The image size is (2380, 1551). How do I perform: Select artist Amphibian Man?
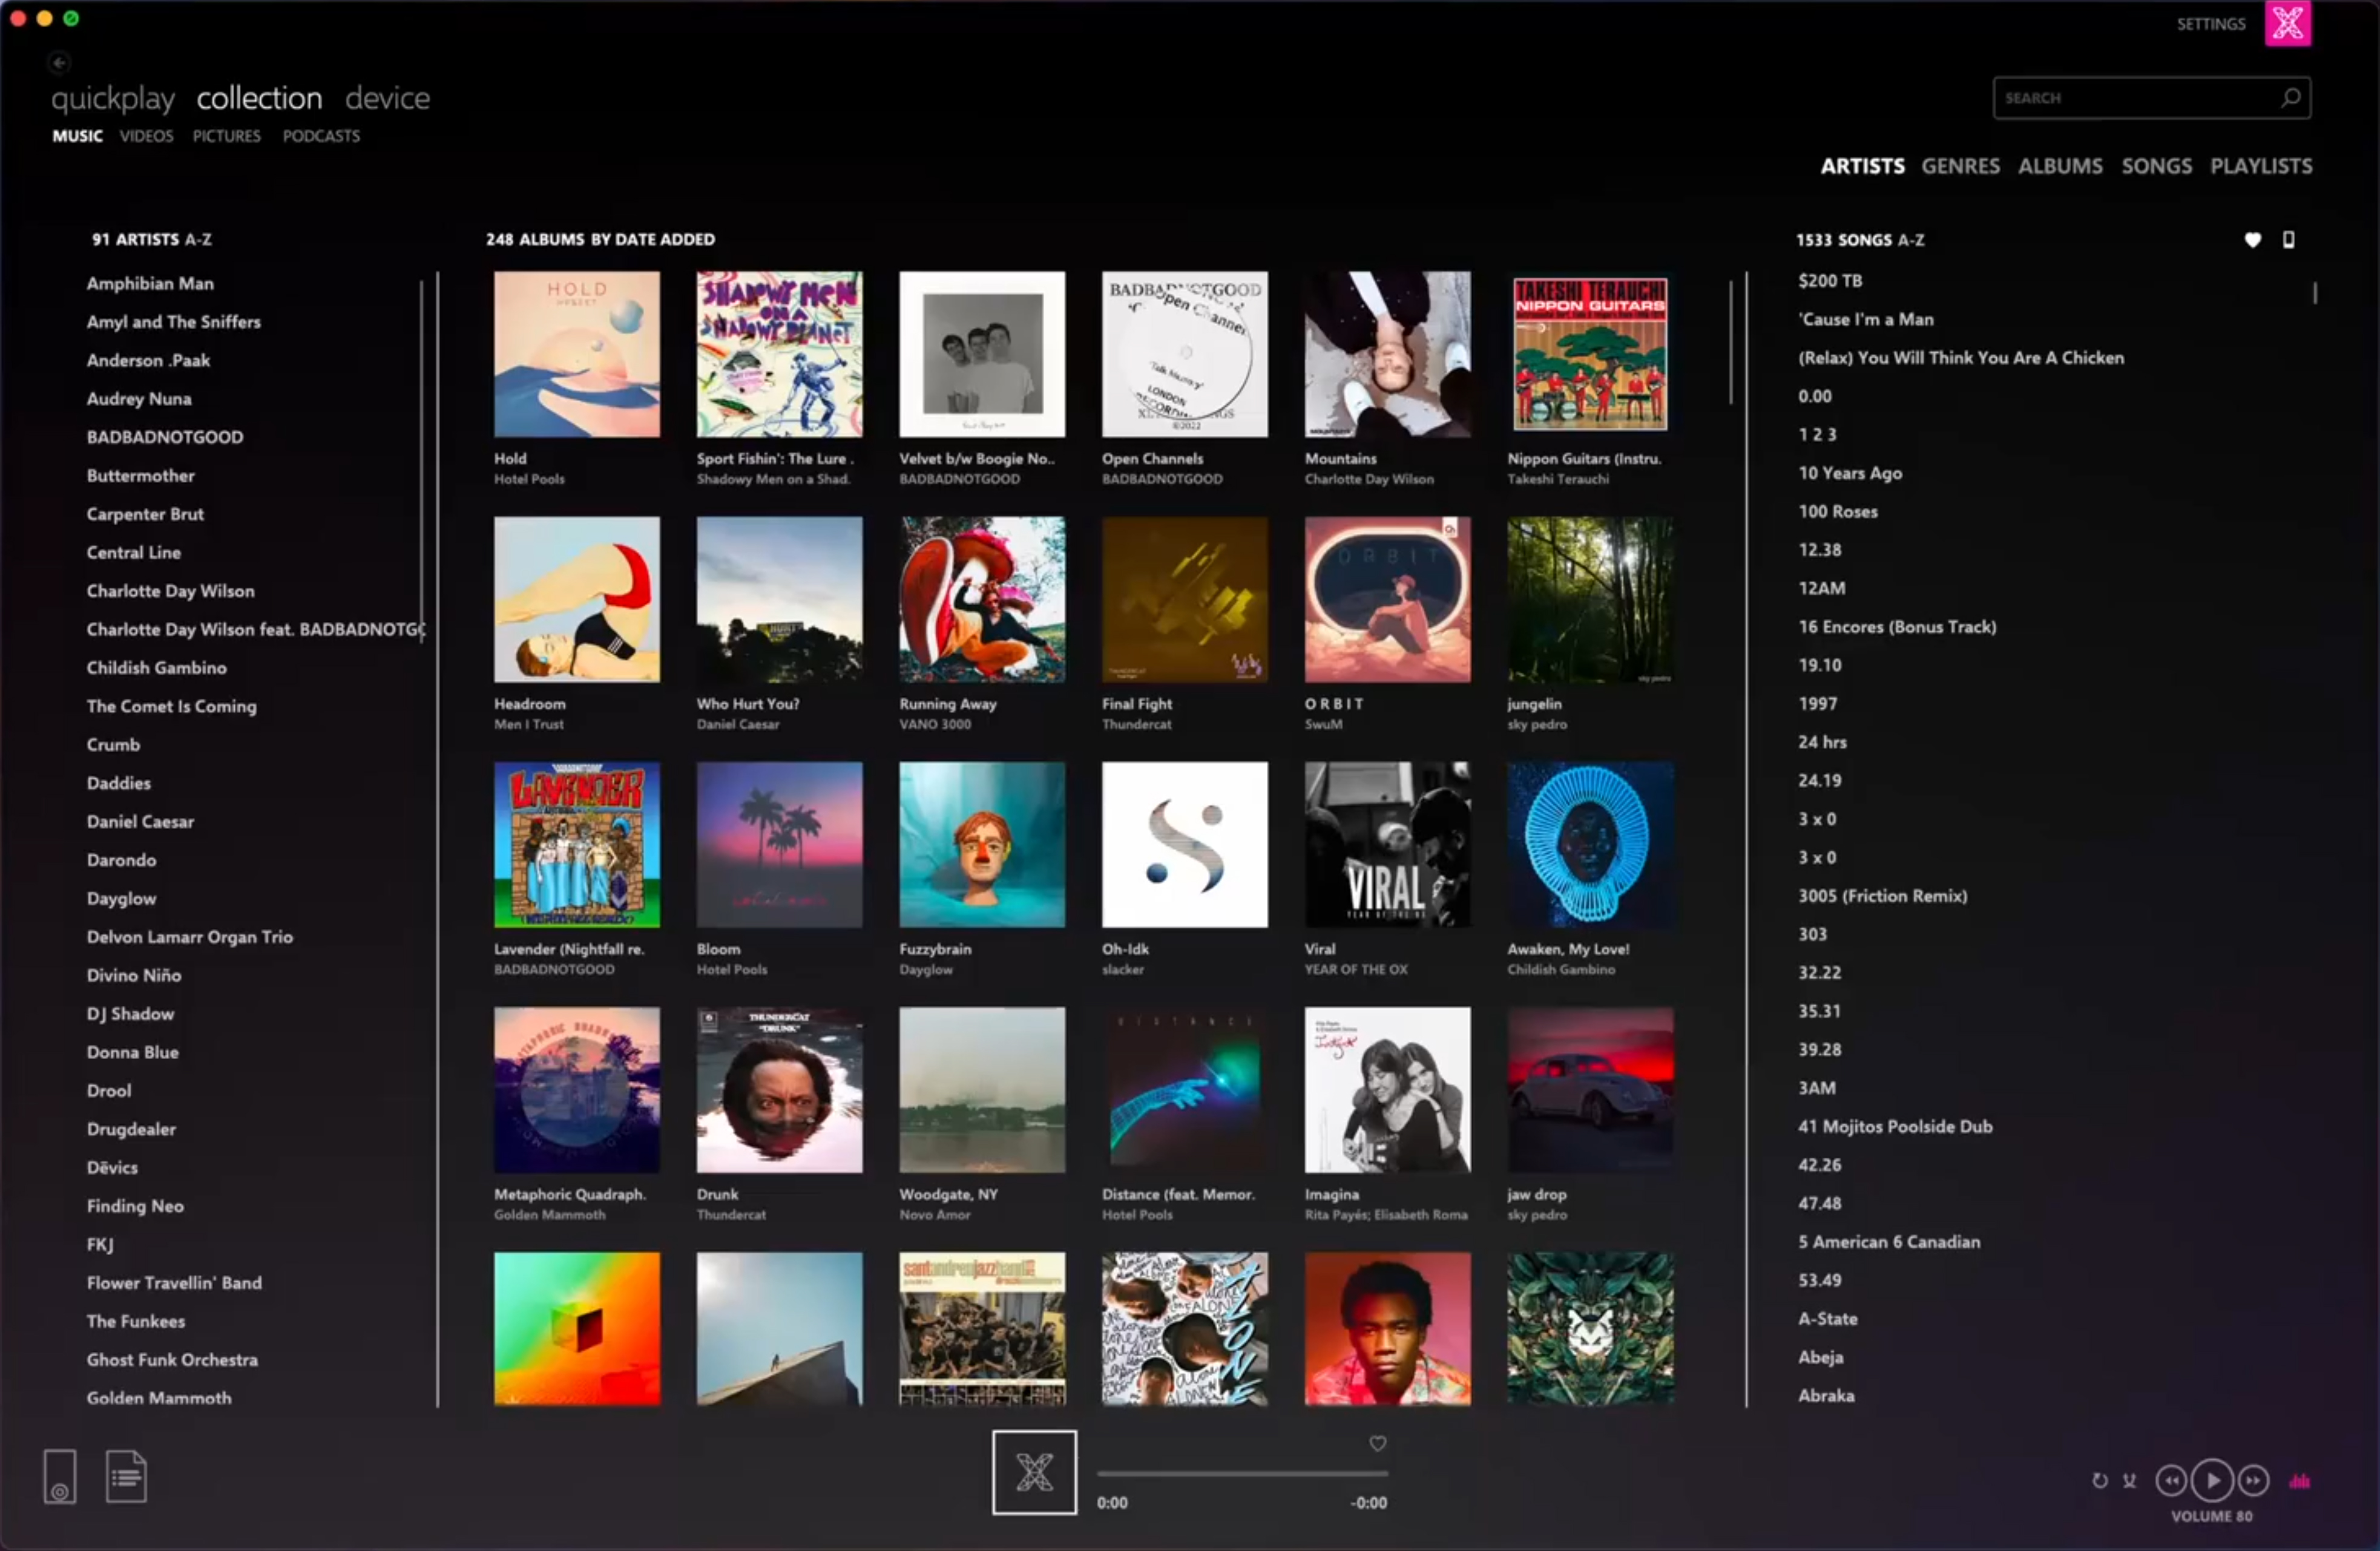coord(150,284)
